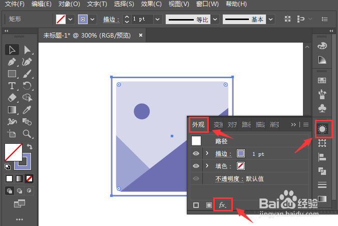Select the Paintbrush tool

coord(27,74)
